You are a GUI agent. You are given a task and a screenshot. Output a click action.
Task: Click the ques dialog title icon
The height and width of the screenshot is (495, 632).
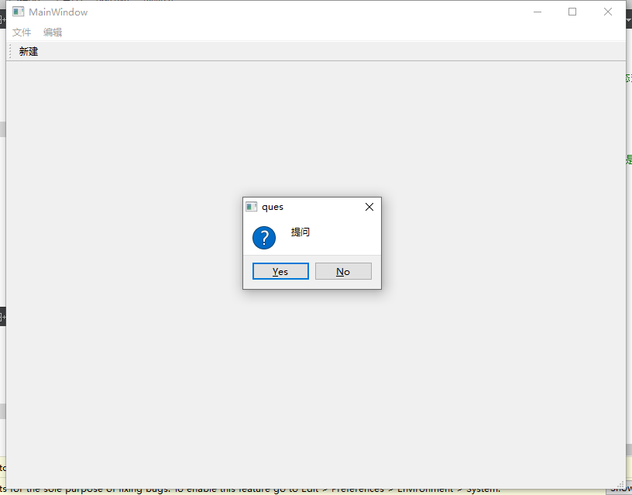pos(252,207)
